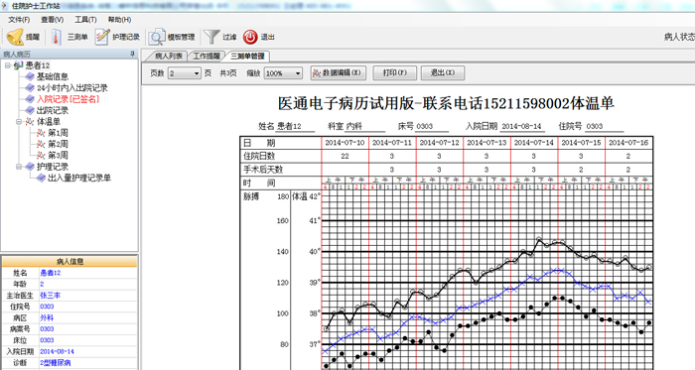Open 模板管理 magnifier icon

coord(157,37)
